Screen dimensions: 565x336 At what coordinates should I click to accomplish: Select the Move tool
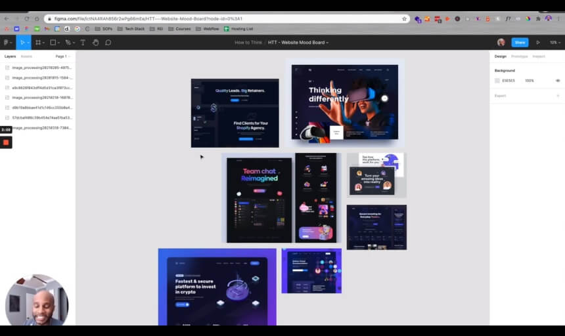(22, 43)
